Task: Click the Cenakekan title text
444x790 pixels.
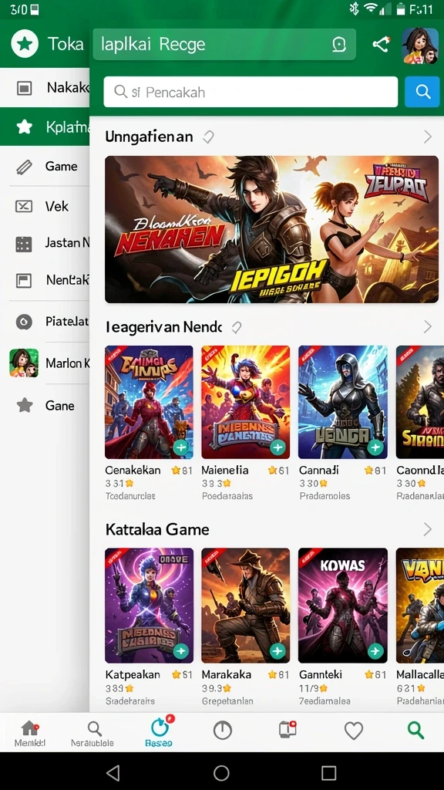Action: point(133,470)
